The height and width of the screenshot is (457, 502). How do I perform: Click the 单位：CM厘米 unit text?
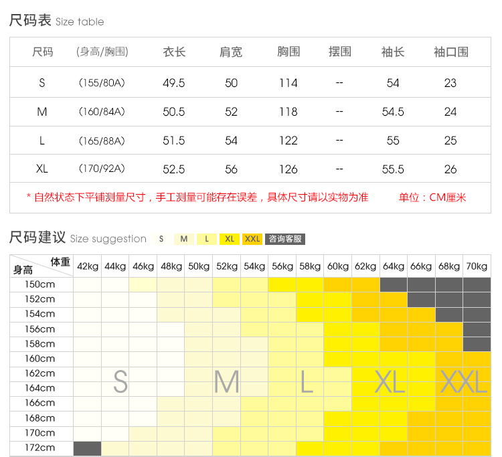(432, 197)
